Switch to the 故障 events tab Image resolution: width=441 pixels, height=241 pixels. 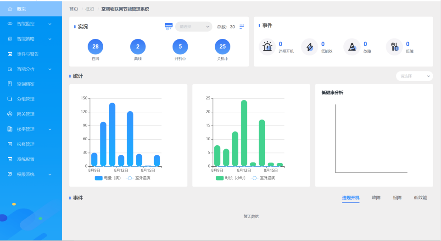[376, 197]
